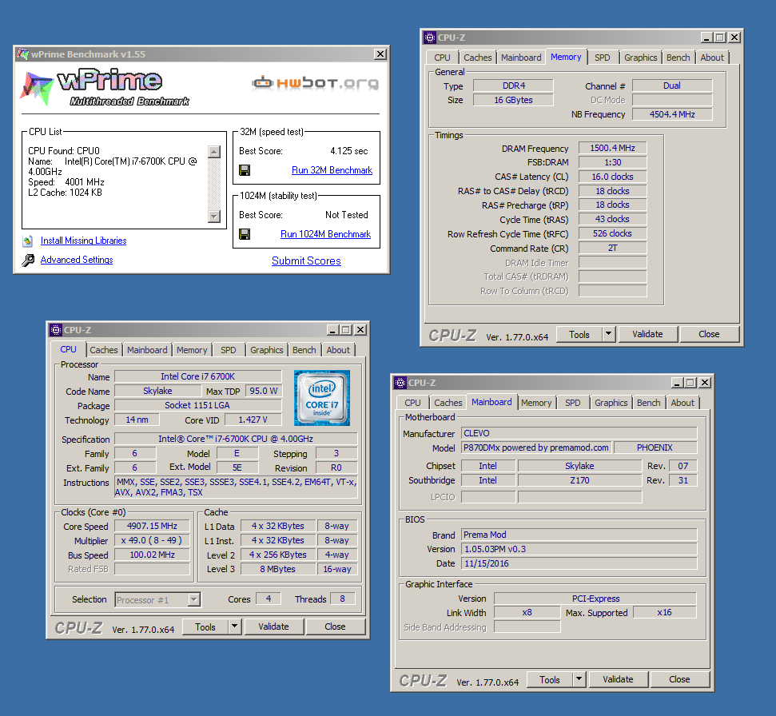Click BIOS version 1.05.03PM v0.3 field
776x716 pixels.
pos(579,549)
